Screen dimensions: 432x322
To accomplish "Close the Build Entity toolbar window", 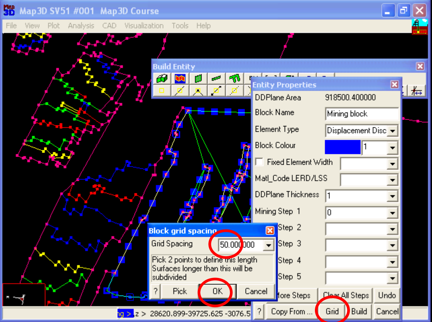I will 420,66.
